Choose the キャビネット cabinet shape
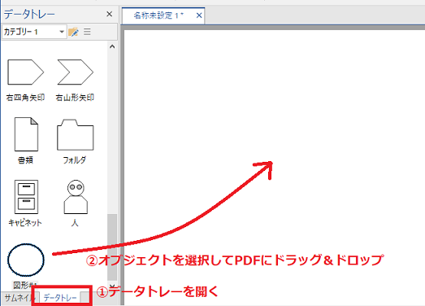 coord(26,197)
